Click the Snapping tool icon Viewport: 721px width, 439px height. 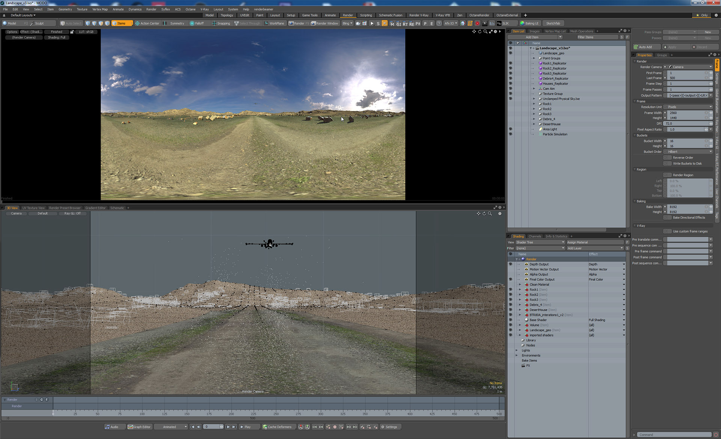click(x=214, y=23)
